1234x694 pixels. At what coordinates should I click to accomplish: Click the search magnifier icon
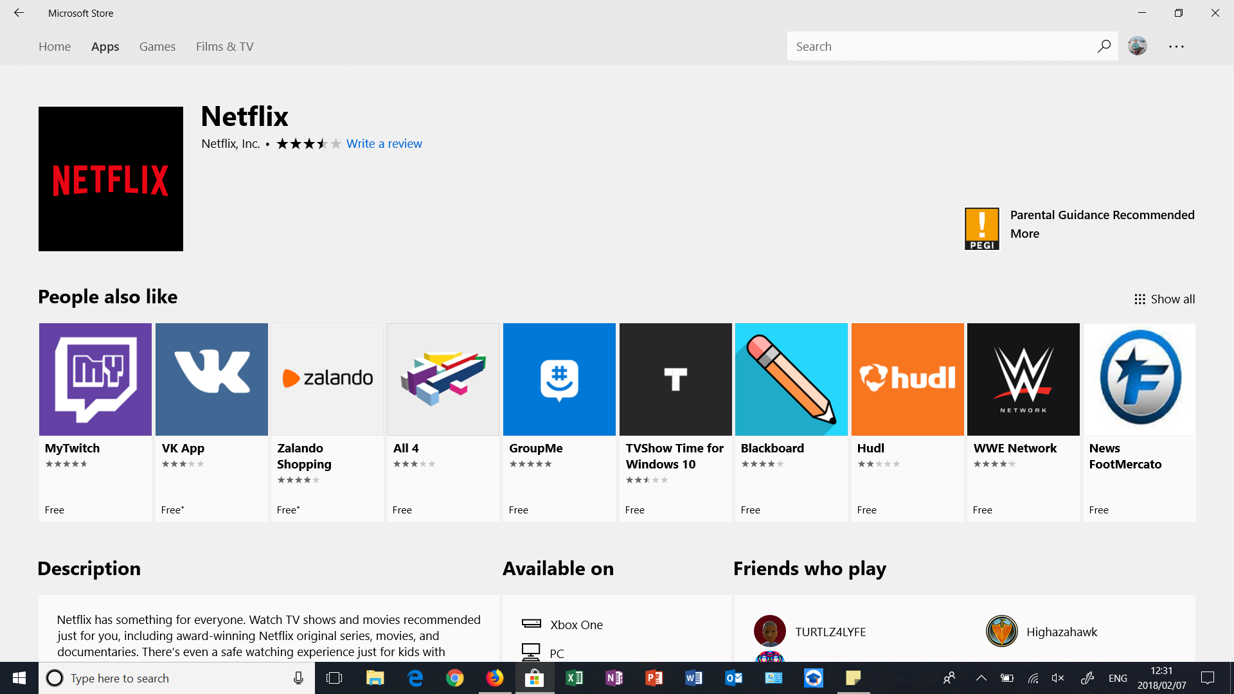[1104, 46]
